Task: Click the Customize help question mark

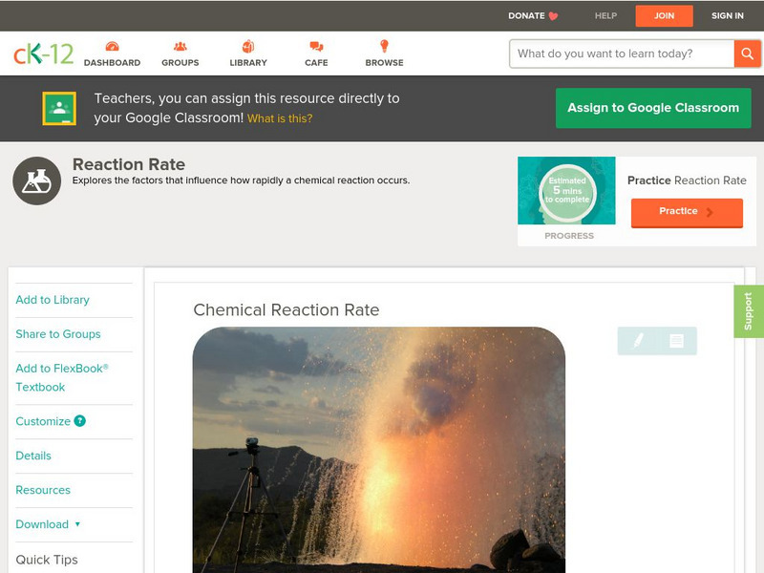Action: pos(80,421)
